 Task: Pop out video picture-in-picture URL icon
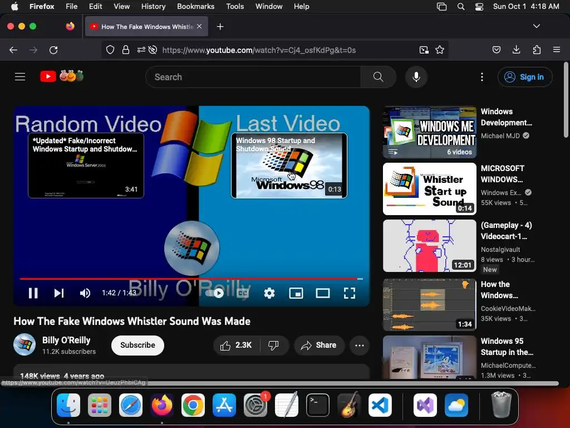point(424,50)
